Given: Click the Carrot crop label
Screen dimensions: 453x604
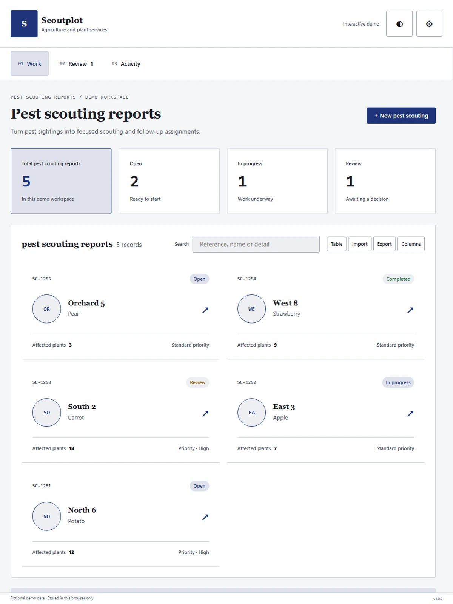Looking at the screenshot, I should click(76, 418).
